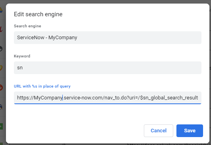Focus the Search engine name field
211x145 pixels.
pyautogui.click(x=108, y=38)
